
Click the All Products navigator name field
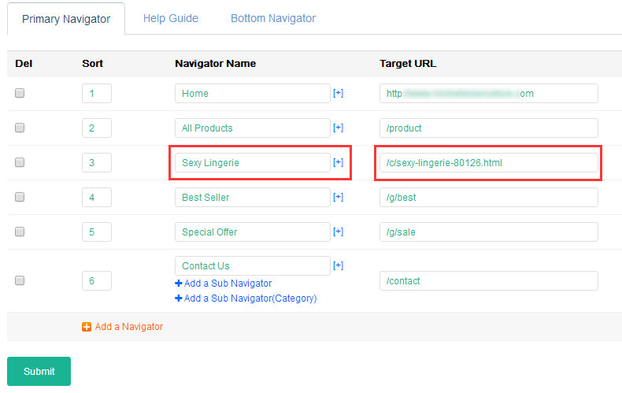click(252, 128)
